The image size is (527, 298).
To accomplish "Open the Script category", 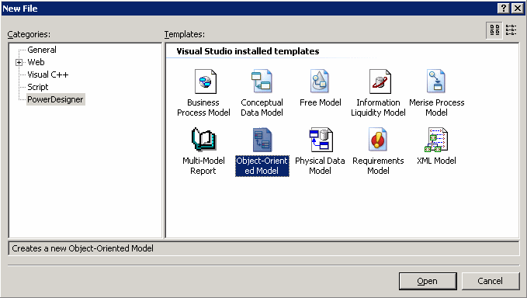I will [37, 87].
